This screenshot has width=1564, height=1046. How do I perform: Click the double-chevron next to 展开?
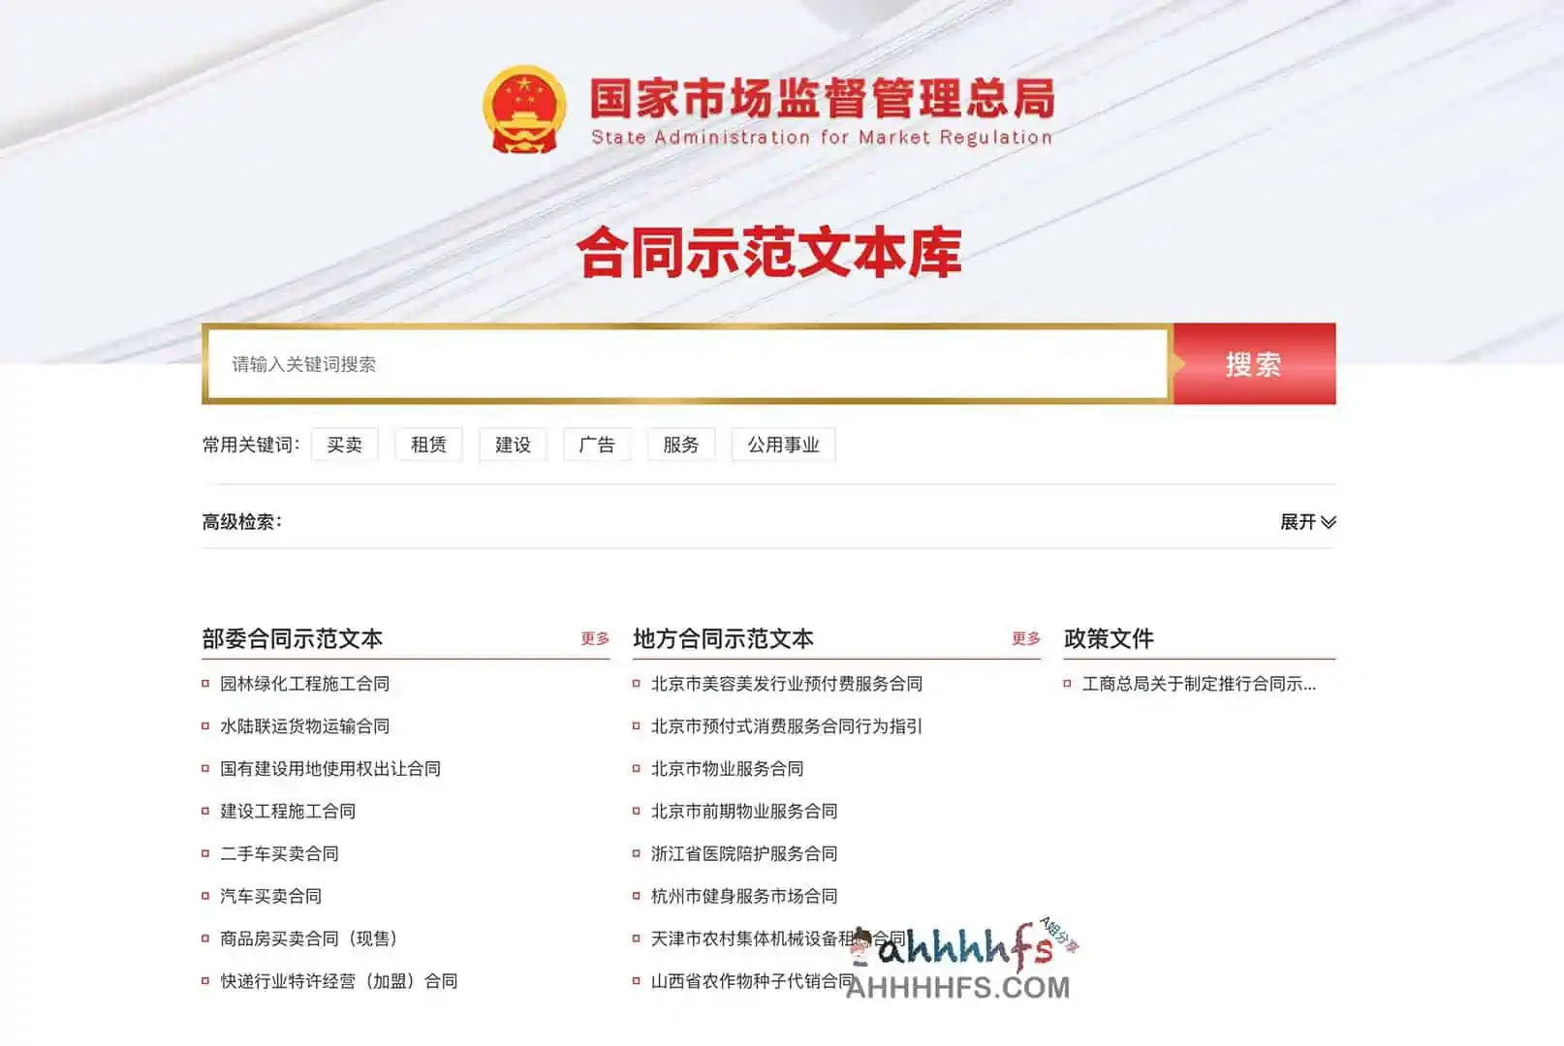tap(1331, 523)
